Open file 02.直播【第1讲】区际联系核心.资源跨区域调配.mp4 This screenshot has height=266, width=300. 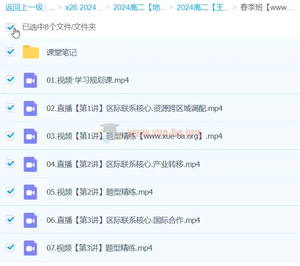(x=135, y=108)
